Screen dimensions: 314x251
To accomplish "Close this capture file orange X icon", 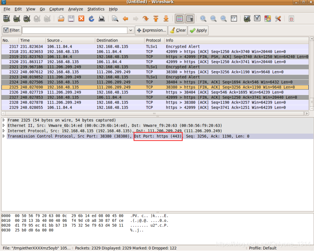I will tap(81, 19).
